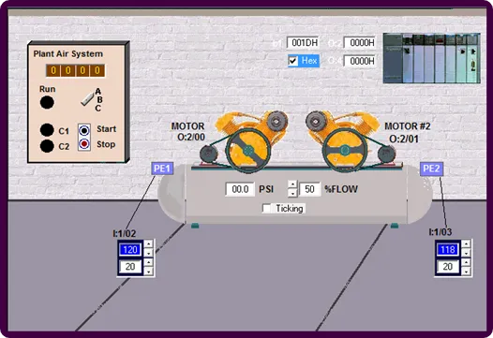This screenshot has height=338, width=493.
Task: Increase the I:1/02 deadband 20
Action: [148, 262]
